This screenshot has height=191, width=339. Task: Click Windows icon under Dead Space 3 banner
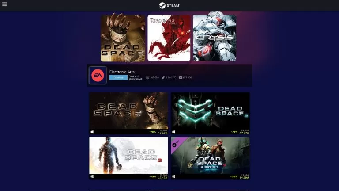(x=92, y=176)
